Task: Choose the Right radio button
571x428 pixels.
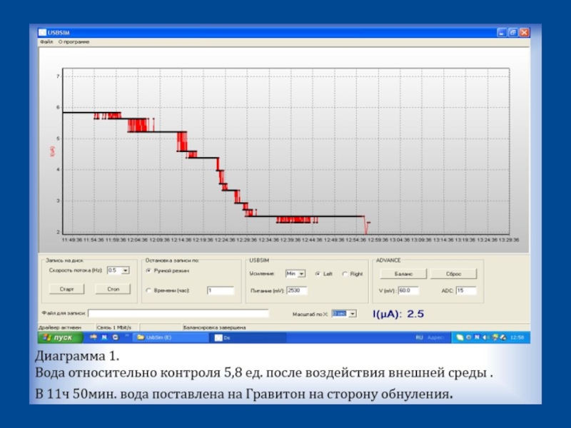Action: coord(345,273)
